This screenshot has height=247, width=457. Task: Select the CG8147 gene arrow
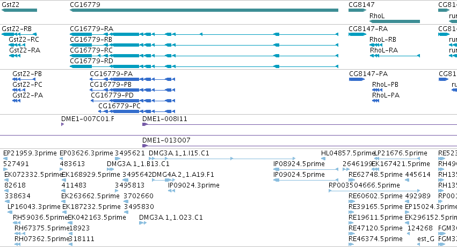point(357,10)
